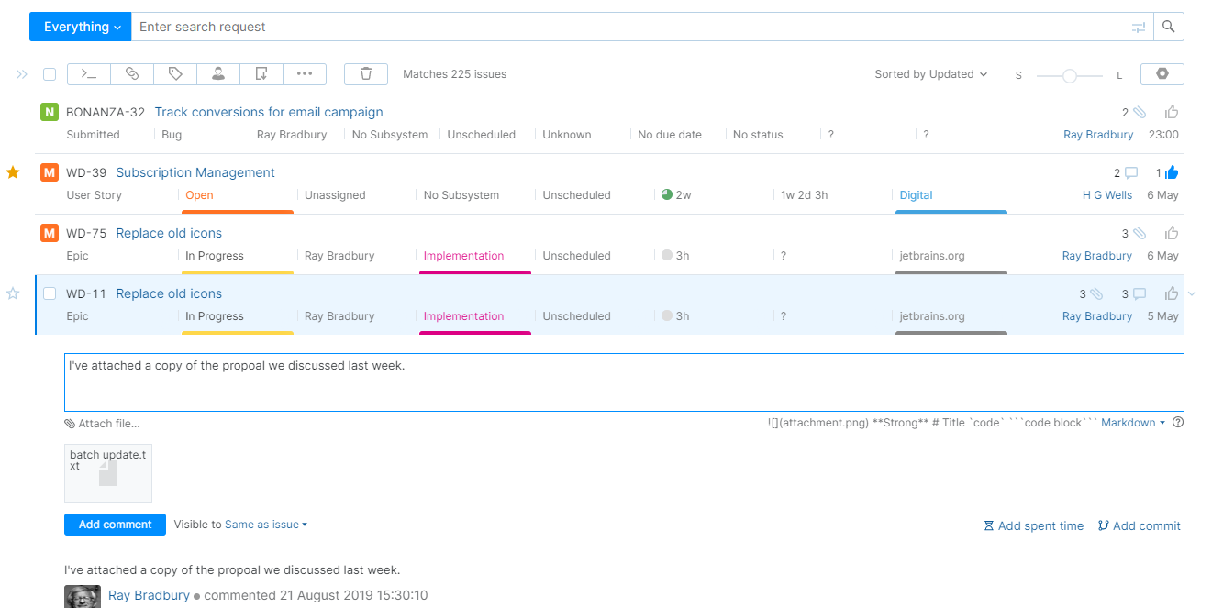
Task: Click the trash delete issues icon
Action: click(366, 74)
